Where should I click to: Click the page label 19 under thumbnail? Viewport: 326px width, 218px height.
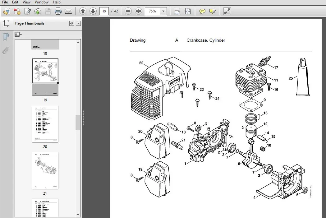pos(45,100)
